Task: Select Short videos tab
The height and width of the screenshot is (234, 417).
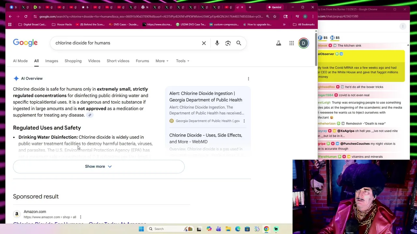Action: tap(118, 61)
